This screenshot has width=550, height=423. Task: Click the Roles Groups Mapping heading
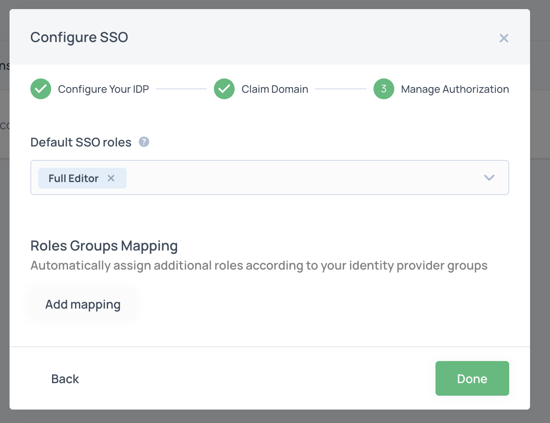104,246
